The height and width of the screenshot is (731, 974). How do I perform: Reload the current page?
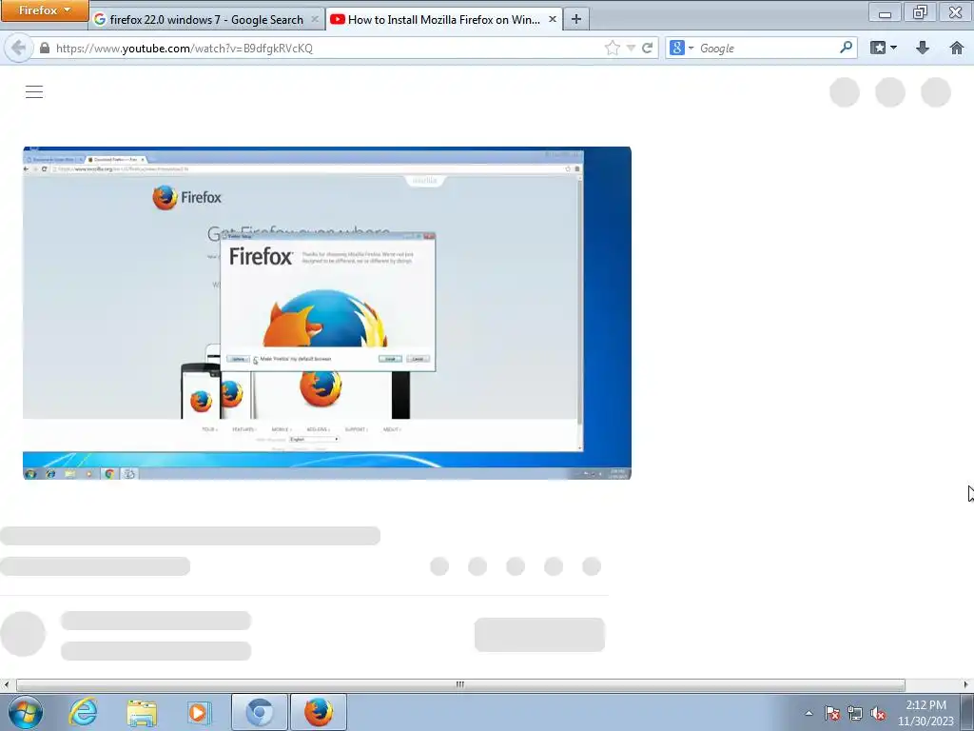(x=647, y=48)
